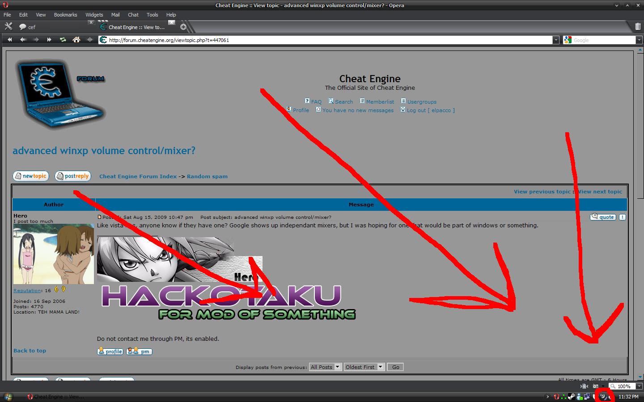644x402 pixels.
Task: Go forward to the next page
Action: (x=36, y=40)
